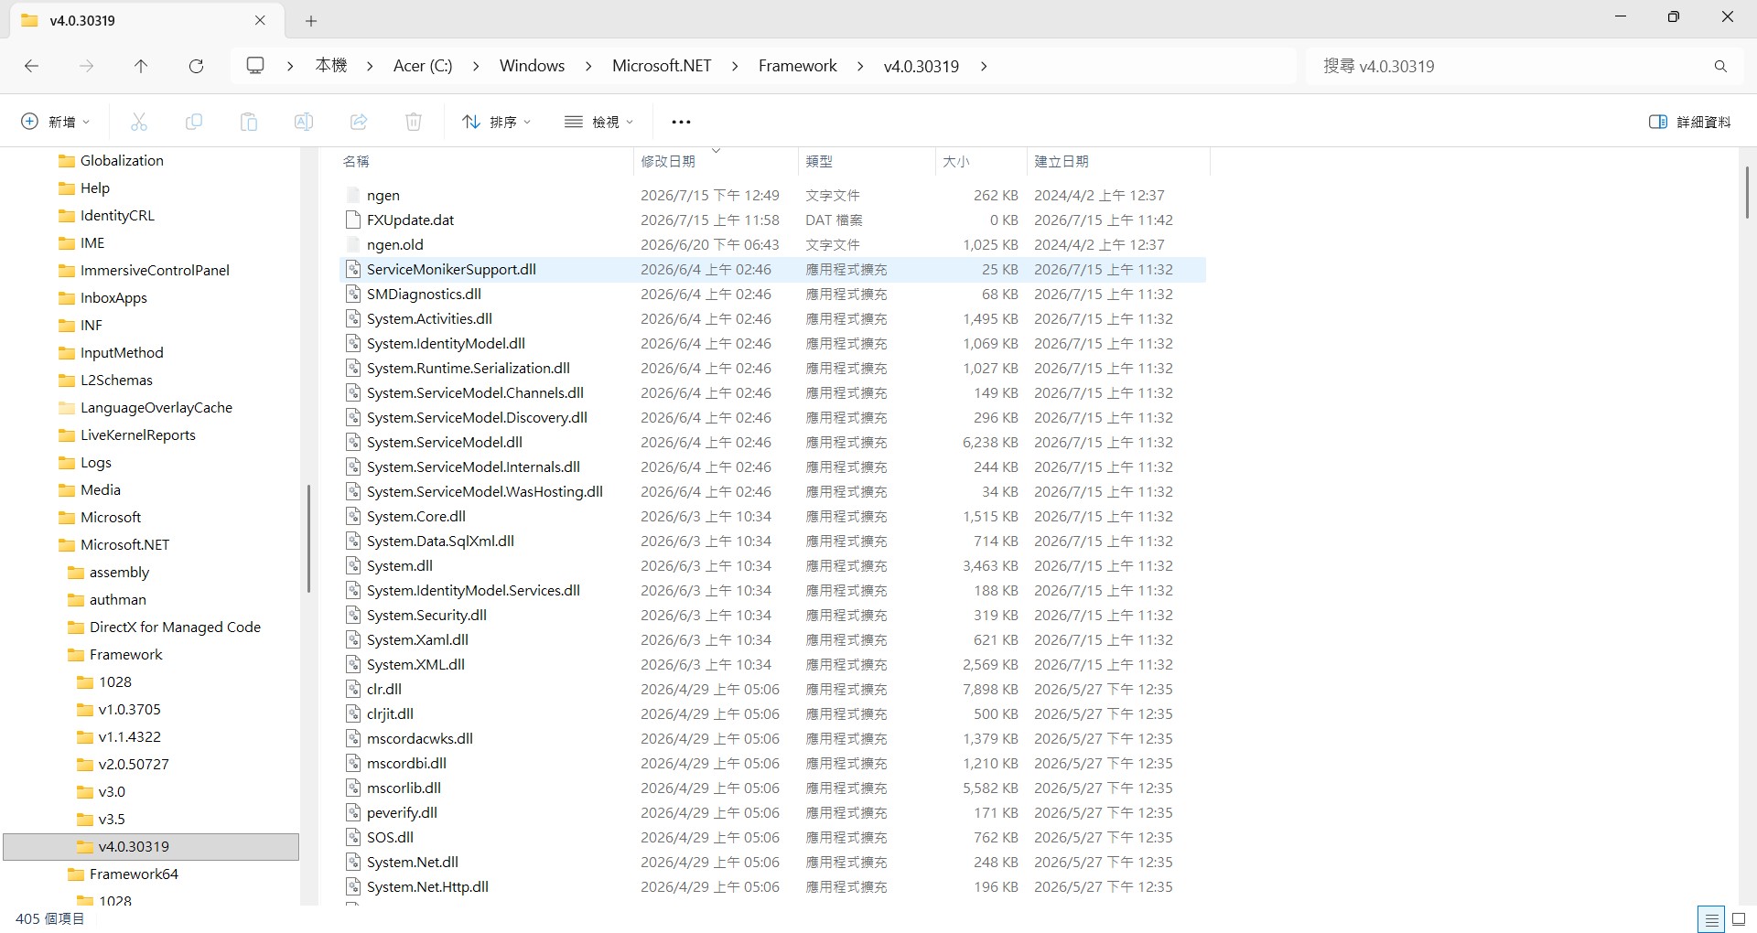Viewport: 1757px width, 933px height.
Task: Click the clr.dll file icon
Action: [353, 690]
